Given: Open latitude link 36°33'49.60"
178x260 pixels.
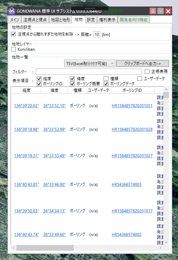Looking at the screenshot, I should [x=54, y=235].
